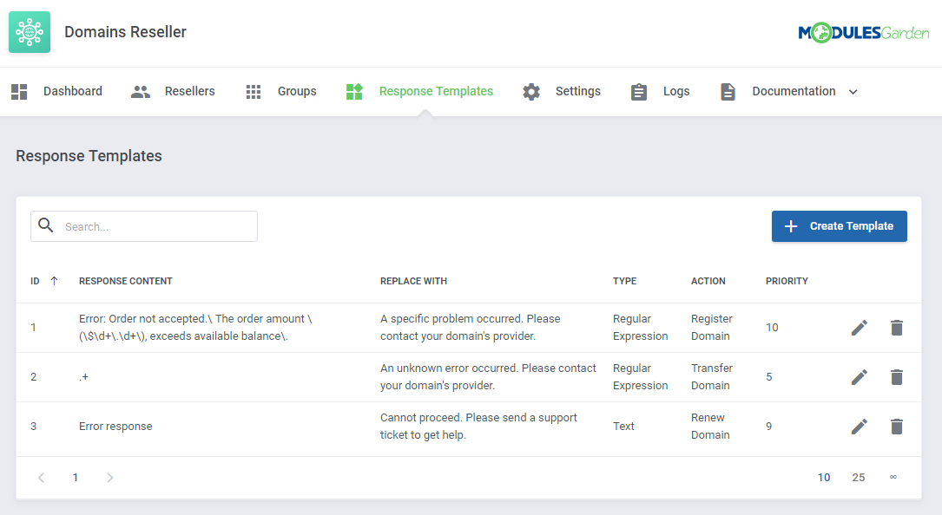This screenshot has height=515, width=942.
Task: Click the plus icon in Create Template
Action: (791, 226)
